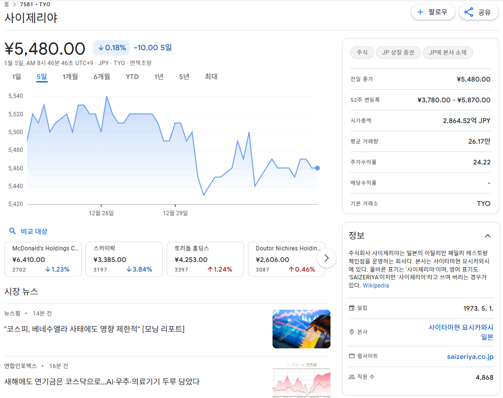Open the 연기금 코스닥 news headline

coord(102,381)
